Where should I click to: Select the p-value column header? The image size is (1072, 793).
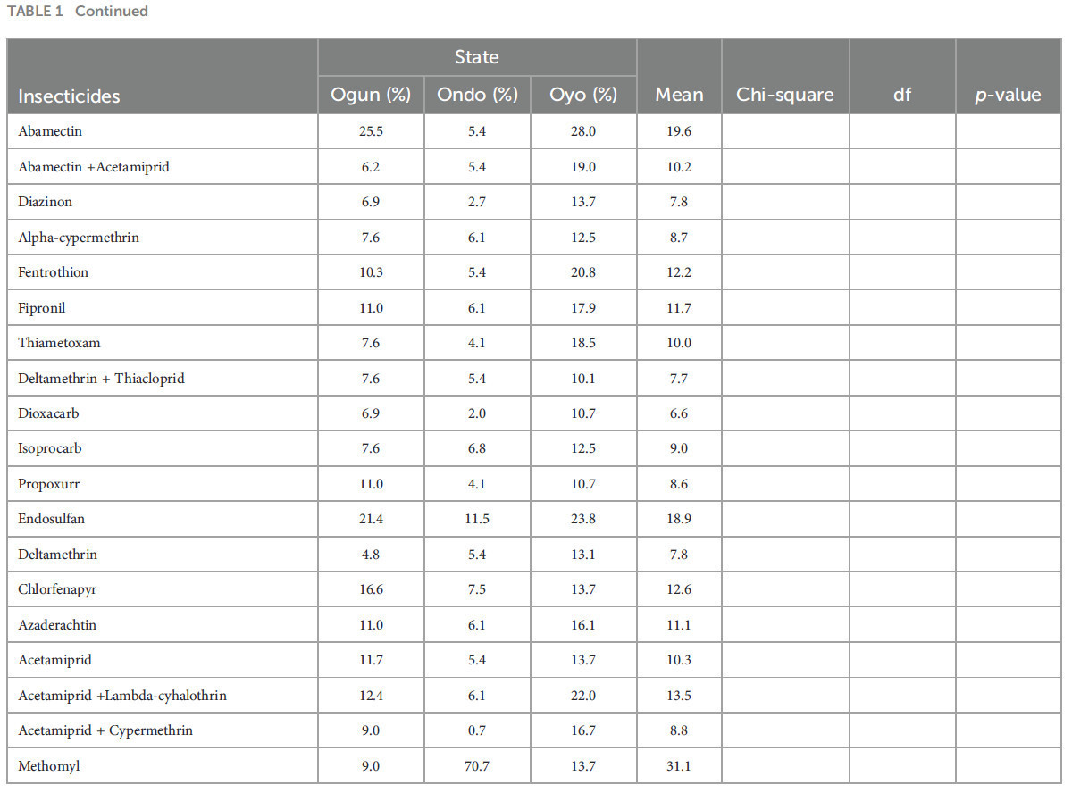[x=1008, y=95]
